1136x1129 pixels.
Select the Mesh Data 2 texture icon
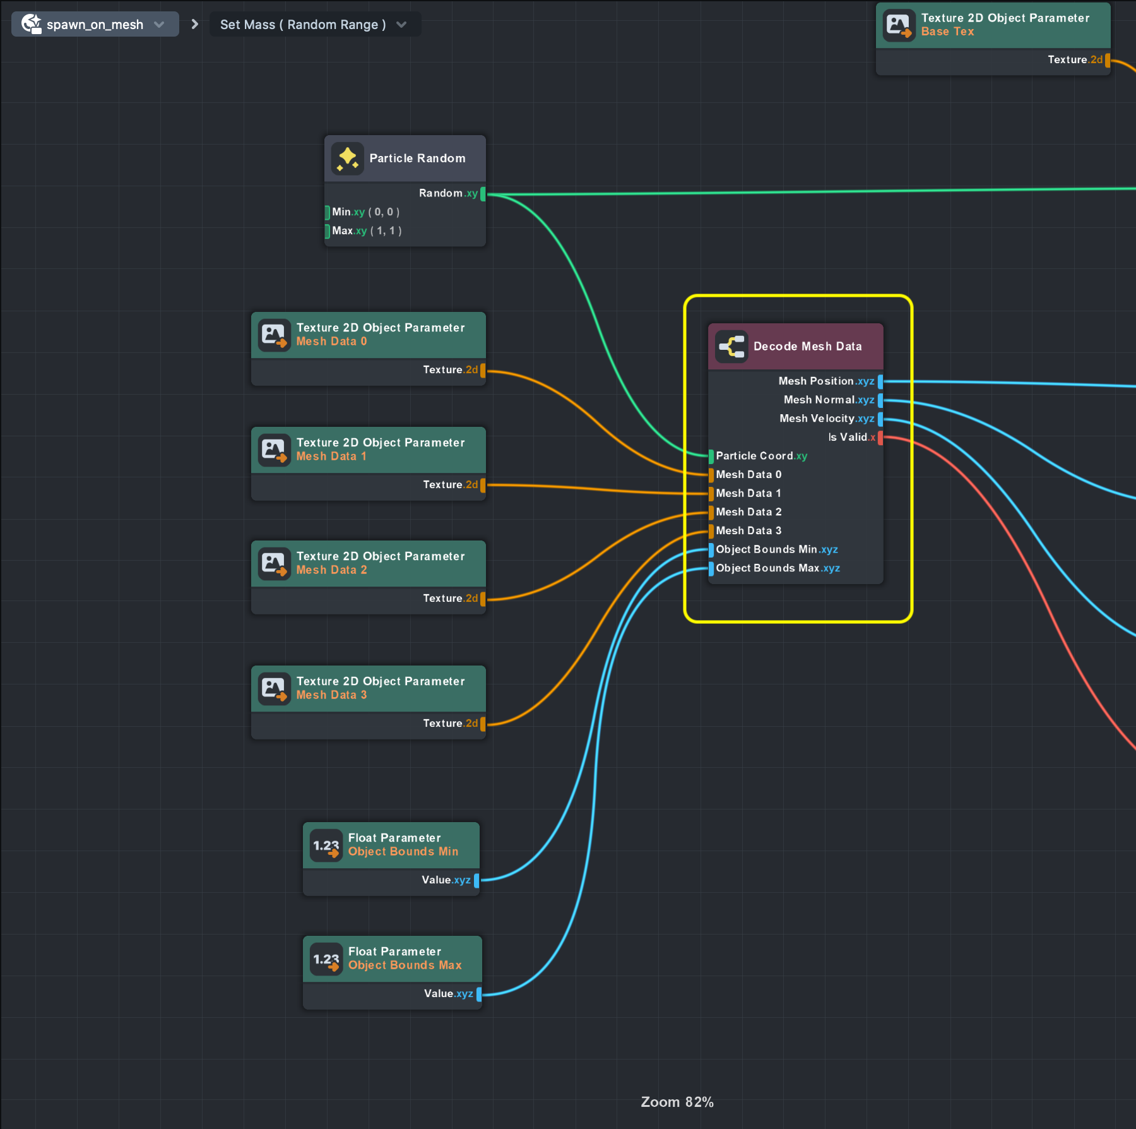pos(274,563)
